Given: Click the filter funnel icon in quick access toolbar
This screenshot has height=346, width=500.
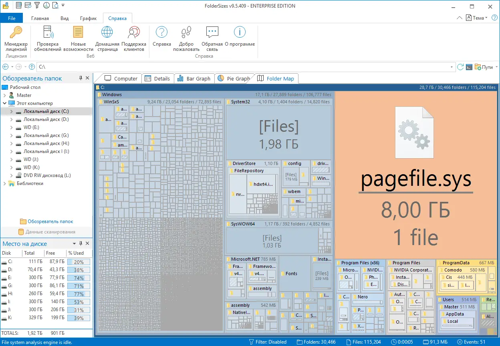Looking at the screenshot, I should [37, 6].
